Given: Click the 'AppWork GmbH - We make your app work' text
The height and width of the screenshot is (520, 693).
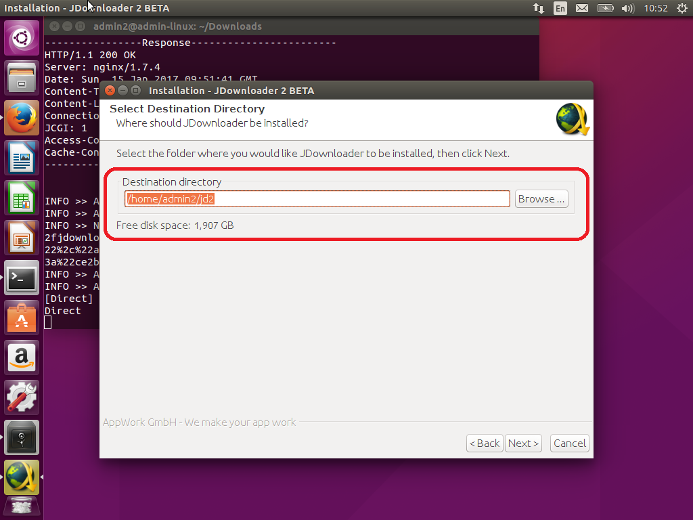Looking at the screenshot, I should click(x=200, y=422).
